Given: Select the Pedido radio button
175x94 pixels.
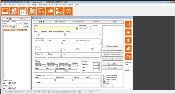Looking at the screenshot, I should (10, 22).
